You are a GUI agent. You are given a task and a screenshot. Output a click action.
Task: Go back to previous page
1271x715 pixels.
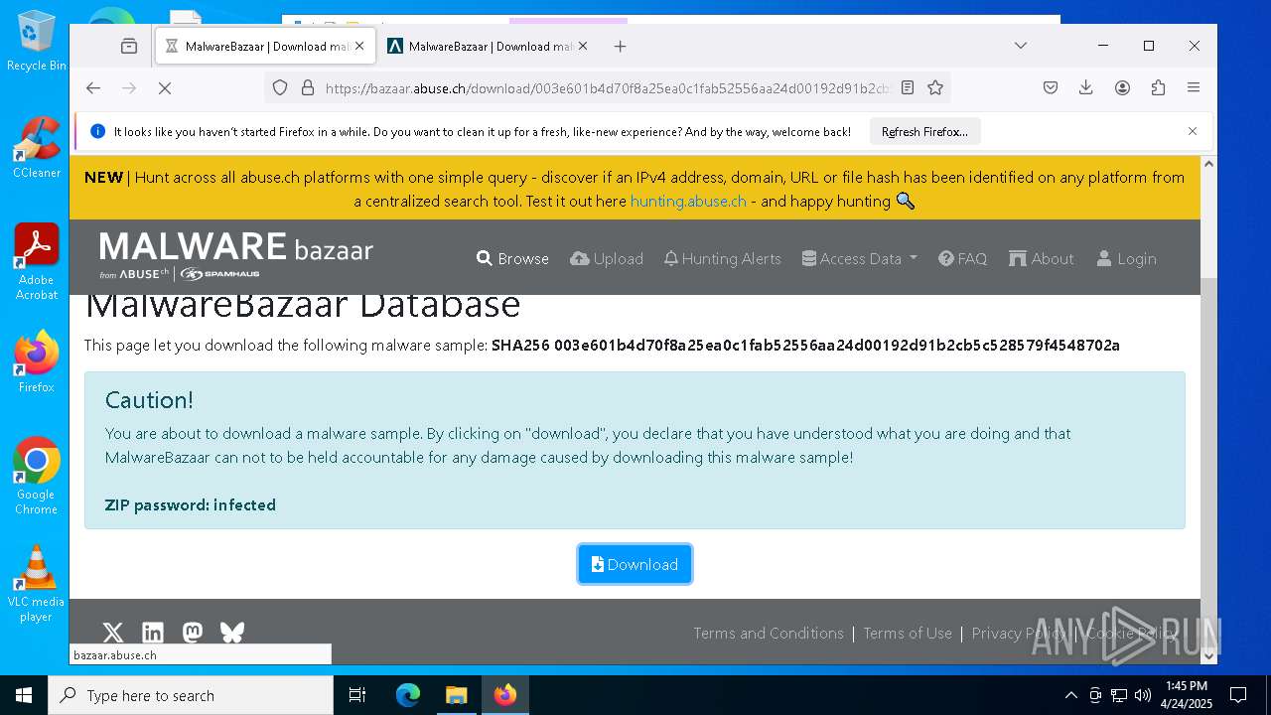pos(93,87)
